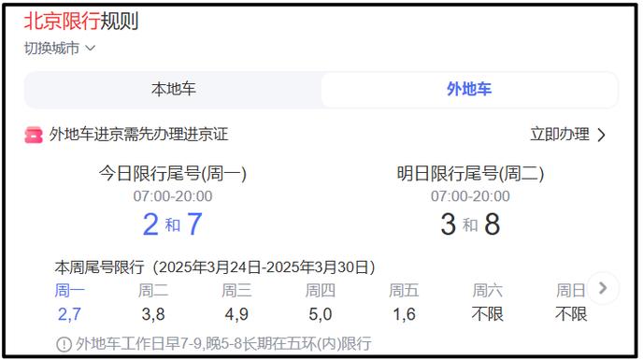
Task: Click the info icon beside 外地车工作日 notice
Action: [x=64, y=344]
